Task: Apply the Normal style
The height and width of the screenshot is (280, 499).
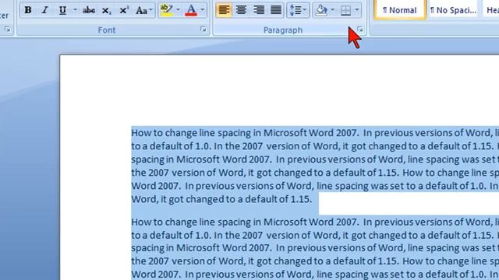Action: pos(400,9)
